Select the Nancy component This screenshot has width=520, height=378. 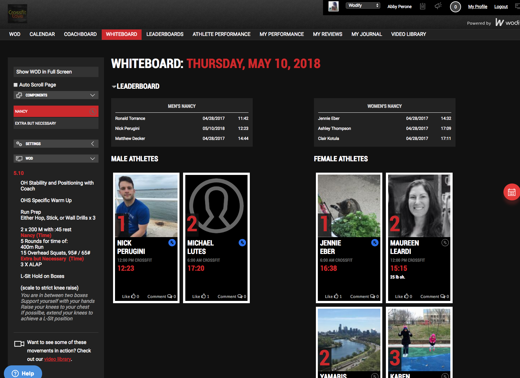(x=56, y=111)
